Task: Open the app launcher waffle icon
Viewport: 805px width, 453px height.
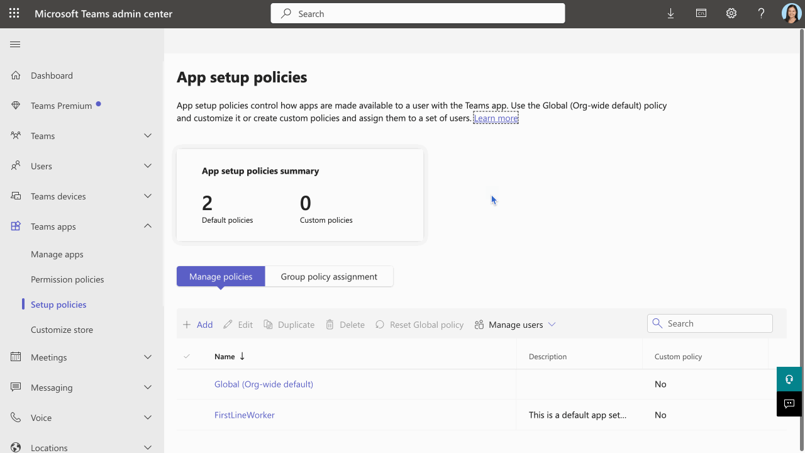Action: pyautogui.click(x=14, y=13)
